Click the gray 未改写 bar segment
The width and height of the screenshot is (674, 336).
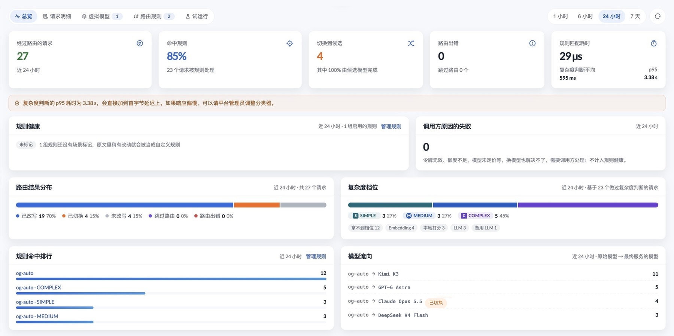pos(303,205)
